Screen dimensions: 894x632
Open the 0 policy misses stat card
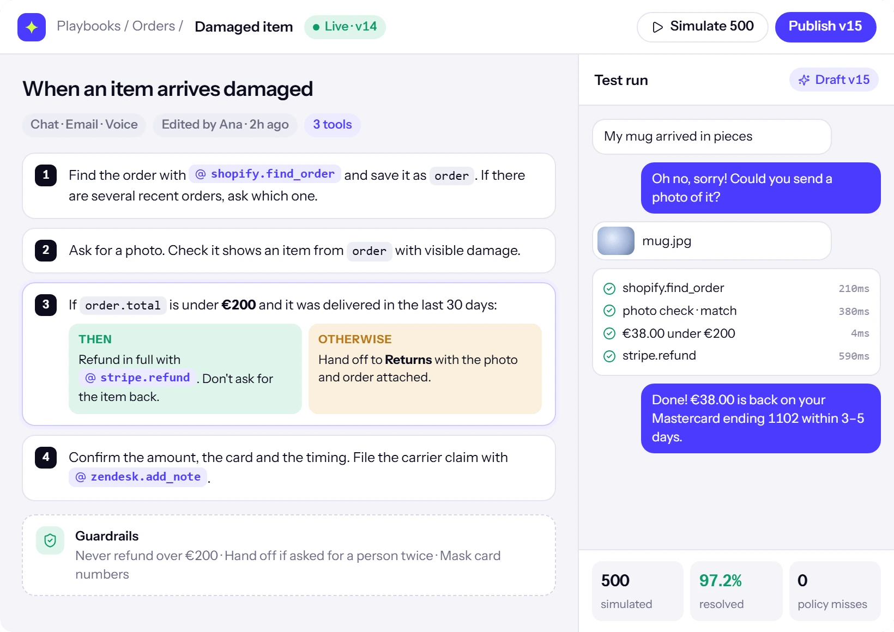point(835,591)
